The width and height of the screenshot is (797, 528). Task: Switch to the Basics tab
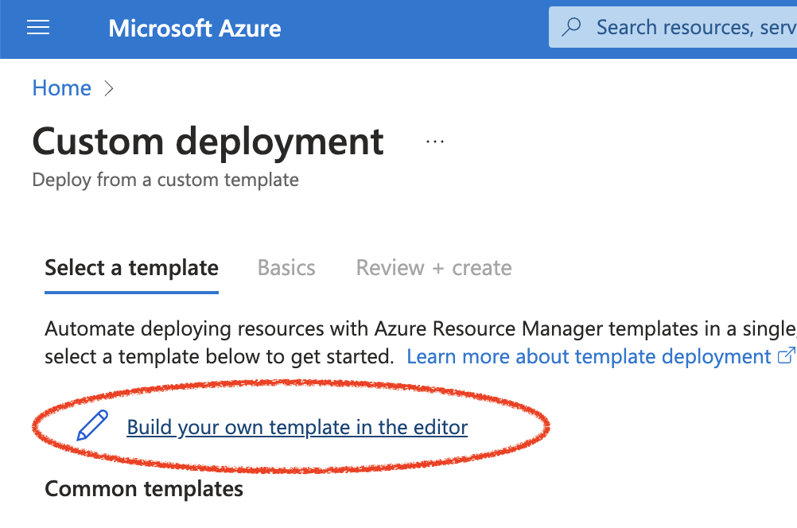point(286,268)
